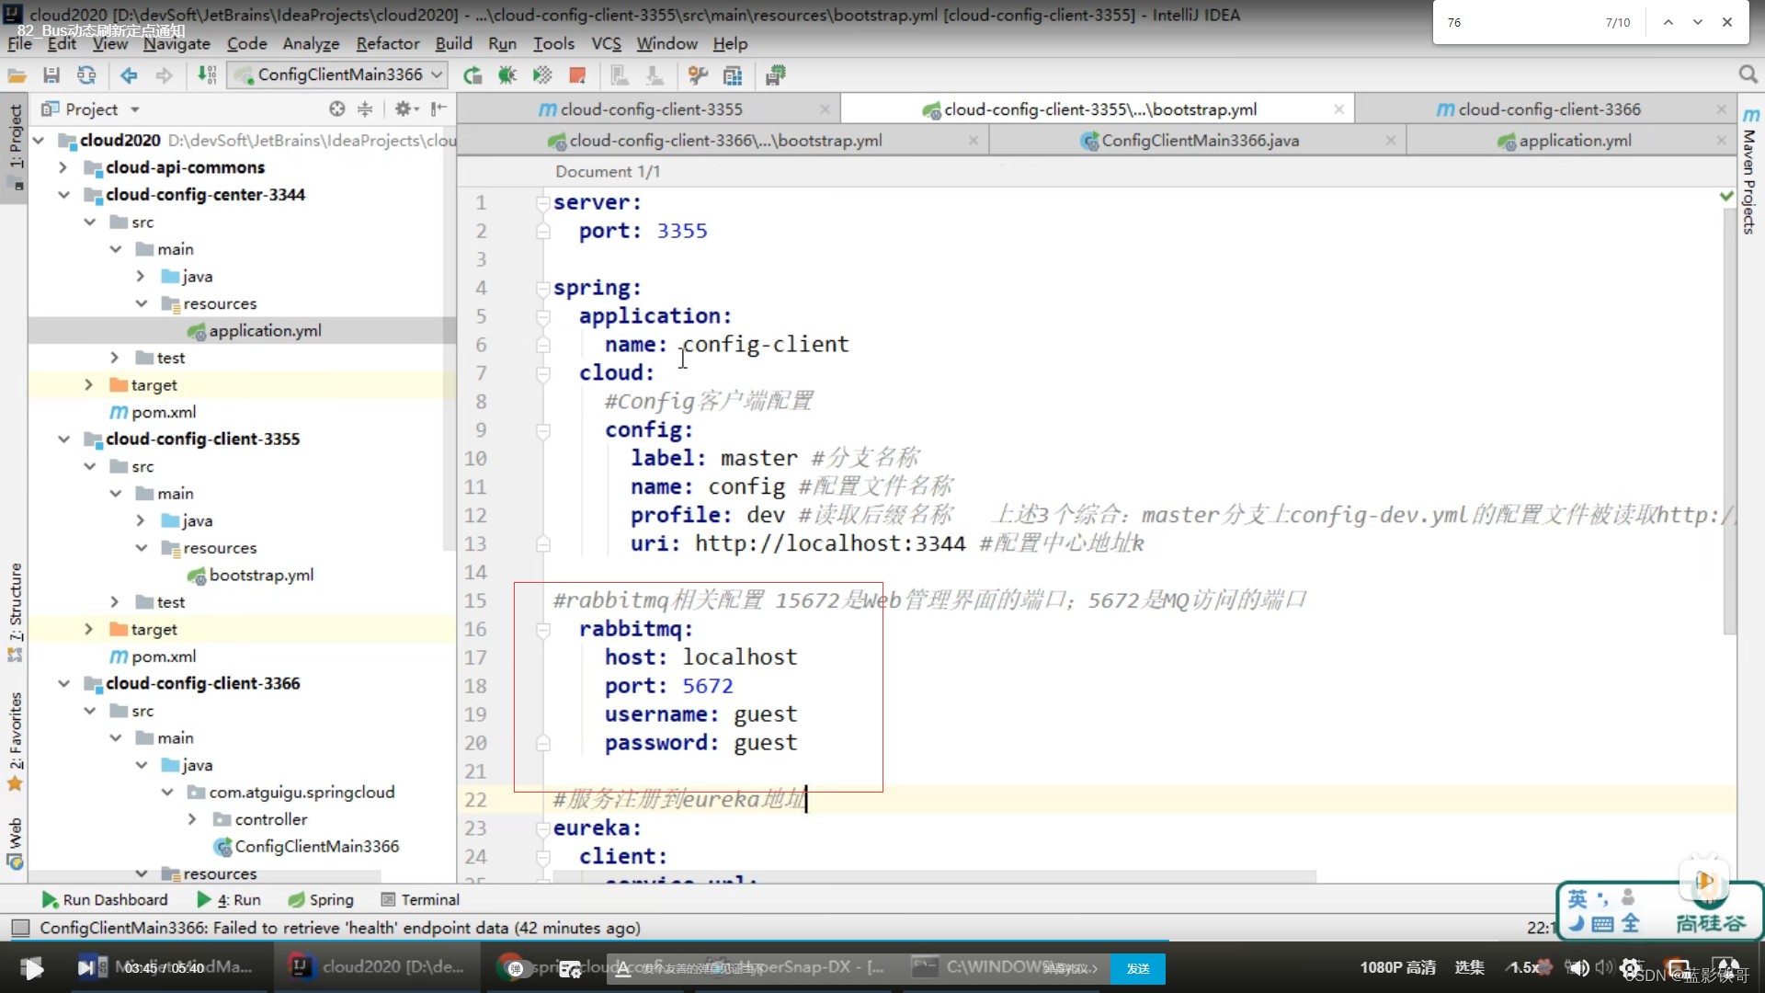The image size is (1765, 993).
Task: Collapse the cloud-config-client-3355 module
Action: (x=63, y=439)
